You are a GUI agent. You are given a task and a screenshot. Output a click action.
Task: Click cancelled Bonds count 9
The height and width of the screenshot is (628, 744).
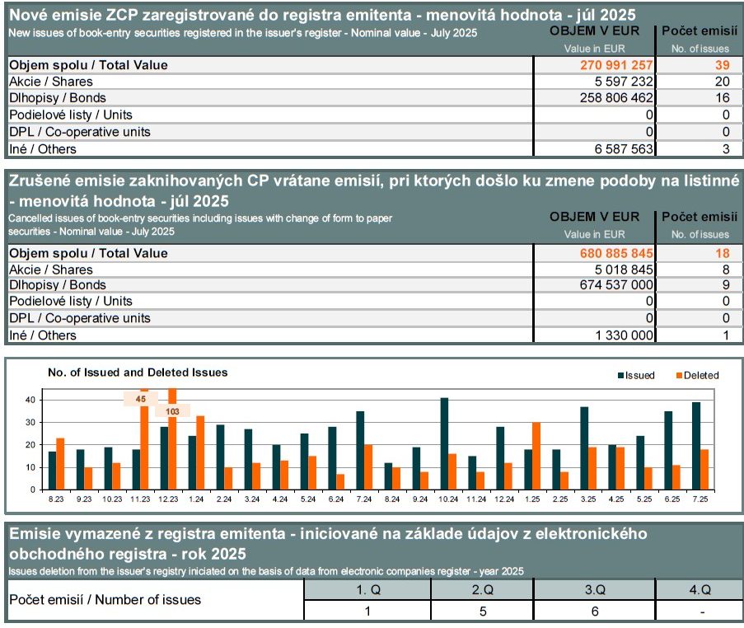(726, 285)
